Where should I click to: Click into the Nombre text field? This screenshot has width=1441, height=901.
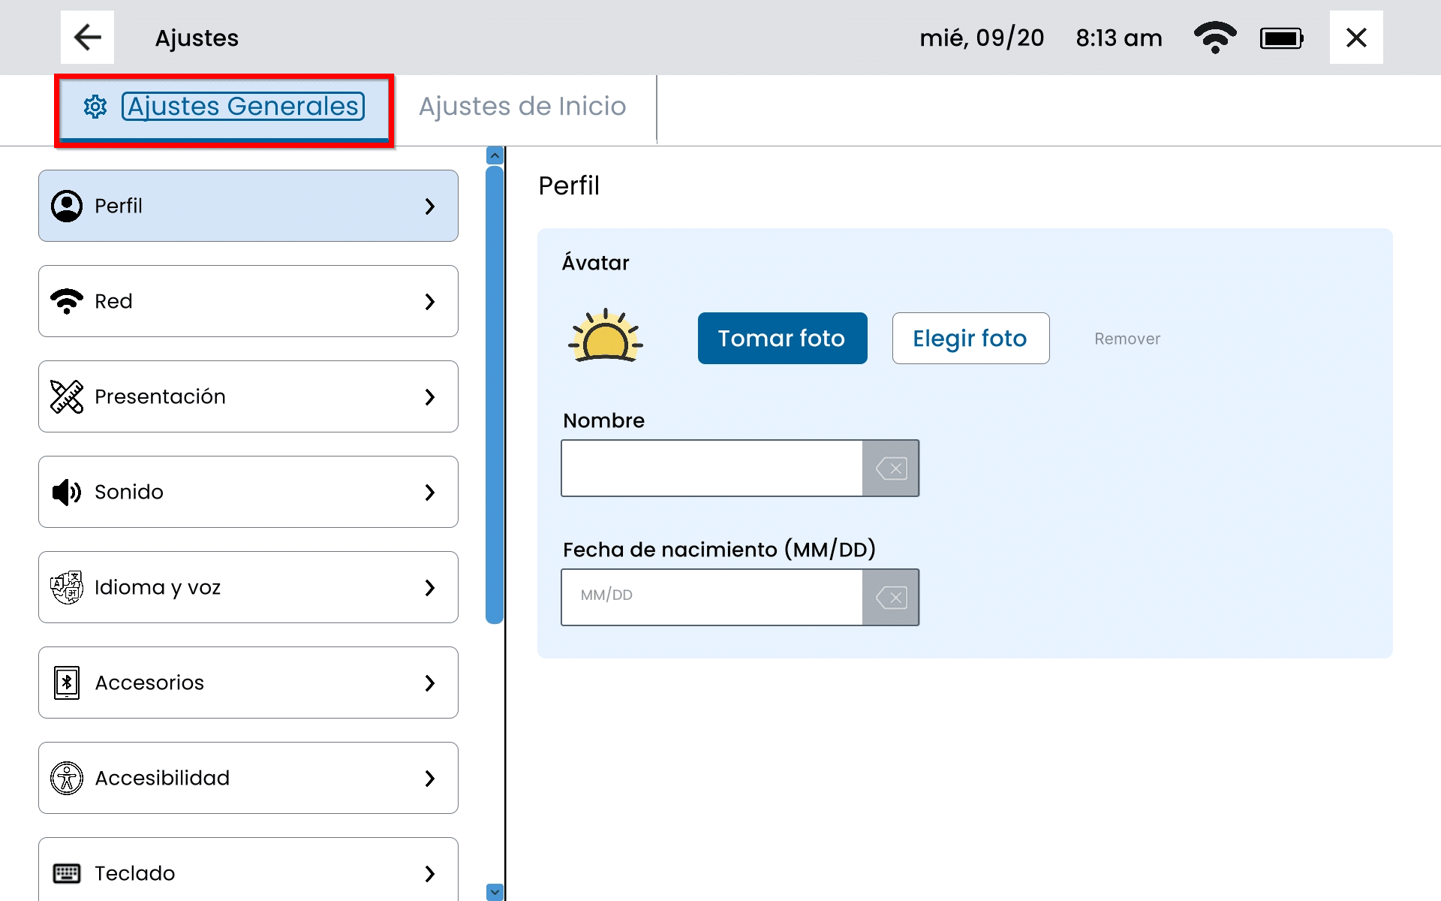coord(711,469)
